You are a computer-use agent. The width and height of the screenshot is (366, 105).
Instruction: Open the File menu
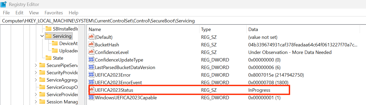coord(6,13)
